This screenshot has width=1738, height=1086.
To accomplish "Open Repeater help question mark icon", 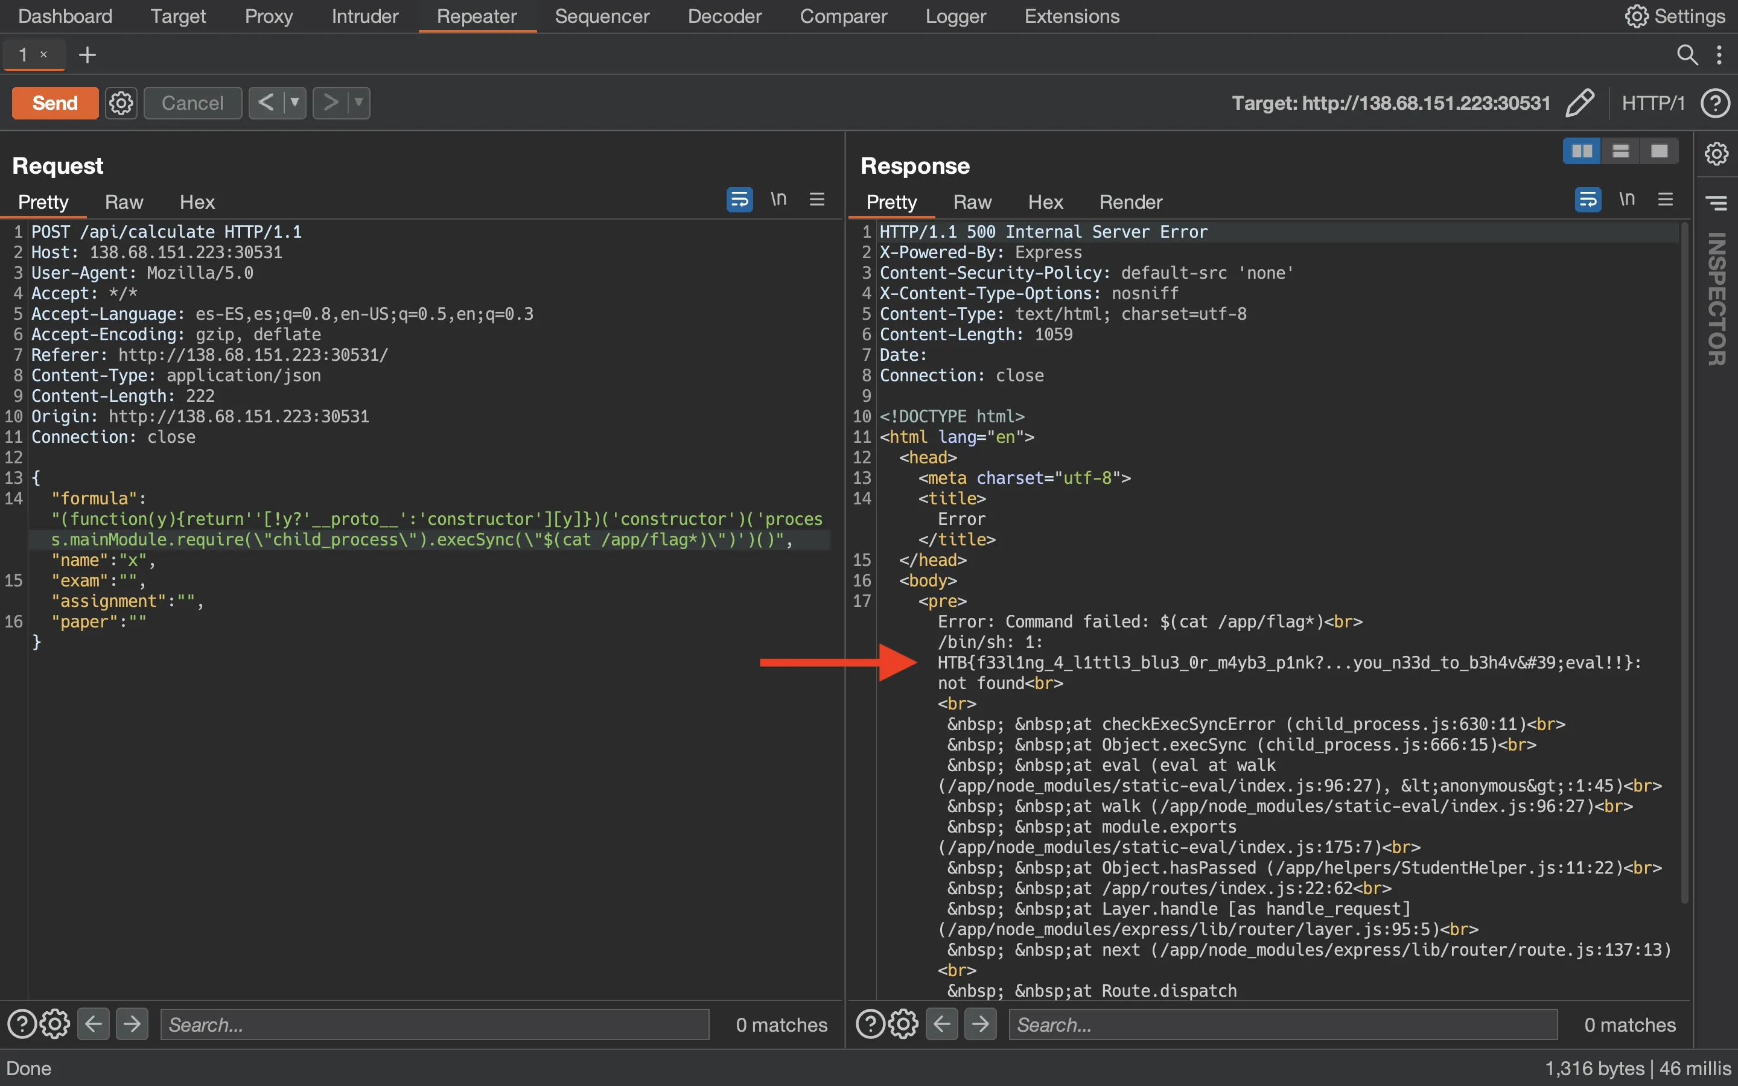I will click(1715, 103).
